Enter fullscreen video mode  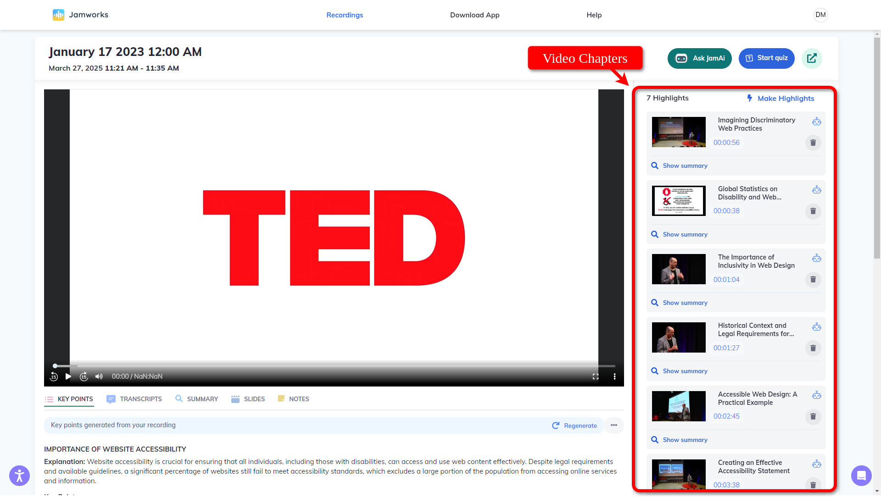point(596,376)
